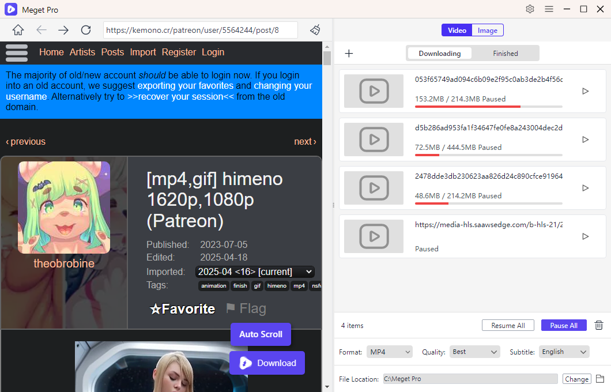Clear browser data with broom icon
The height and width of the screenshot is (392, 611).
tap(315, 30)
